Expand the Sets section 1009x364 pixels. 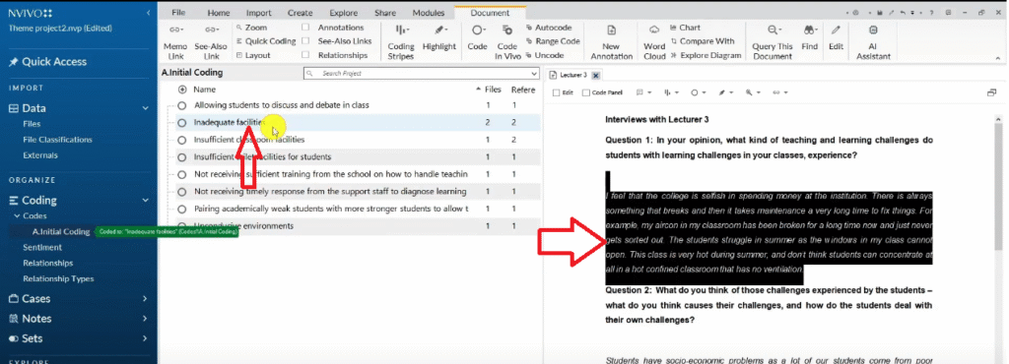tap(146, 338)
